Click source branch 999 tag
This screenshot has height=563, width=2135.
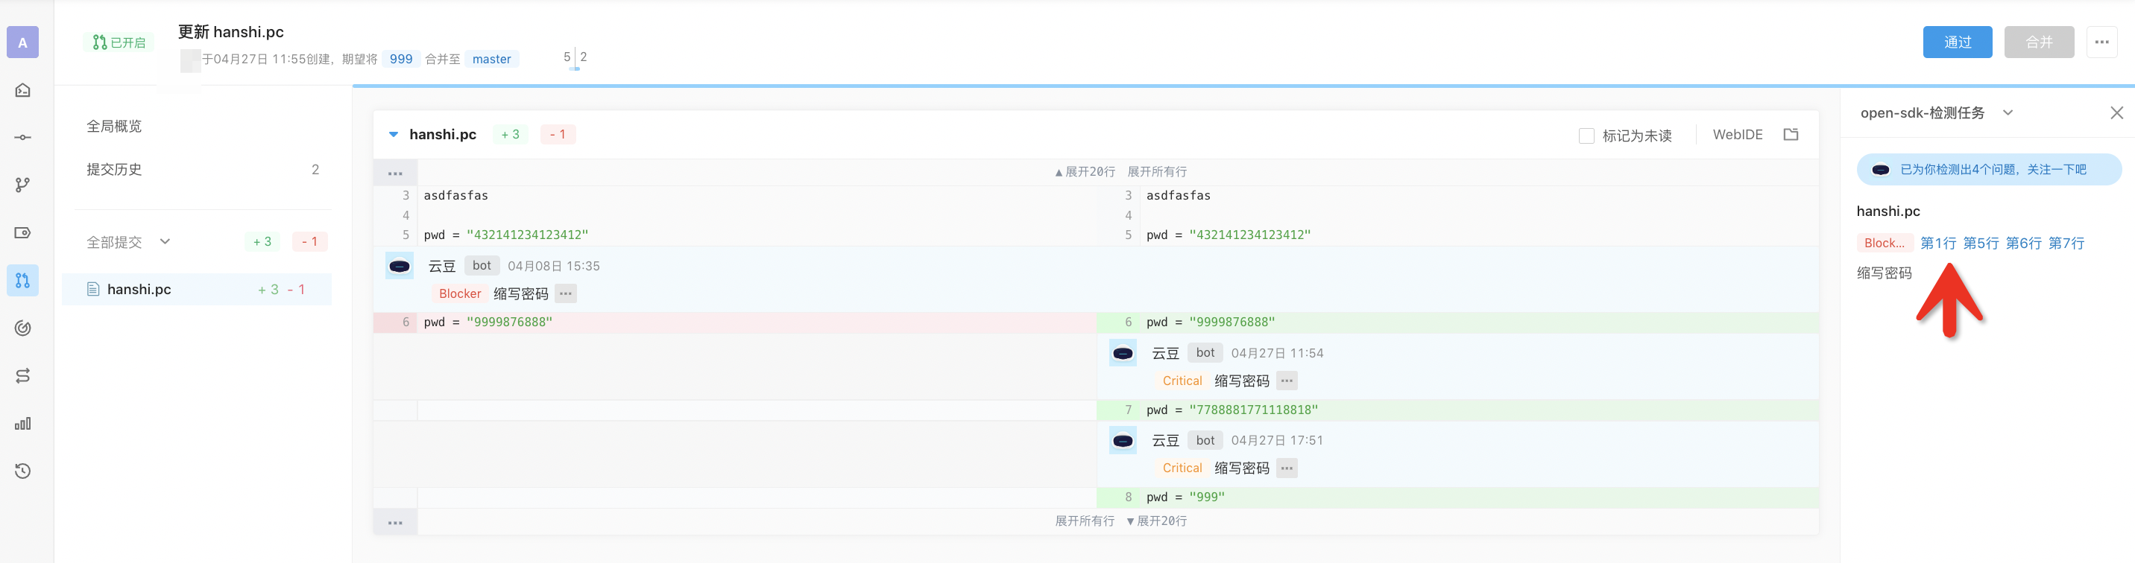tap(401, 59)
